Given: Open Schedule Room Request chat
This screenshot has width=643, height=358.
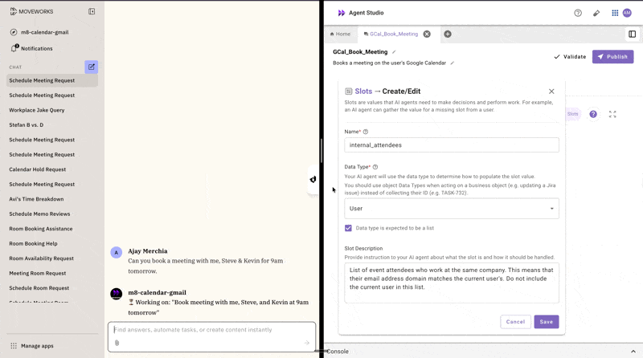Looking at the screenshot, I should click(39, 288).
